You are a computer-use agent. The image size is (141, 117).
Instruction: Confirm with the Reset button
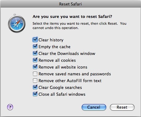[122, 107]
